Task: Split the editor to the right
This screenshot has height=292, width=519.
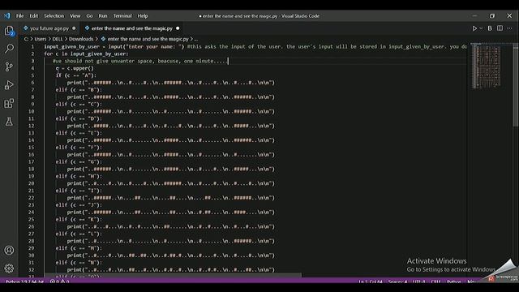Action: (500, 28)
